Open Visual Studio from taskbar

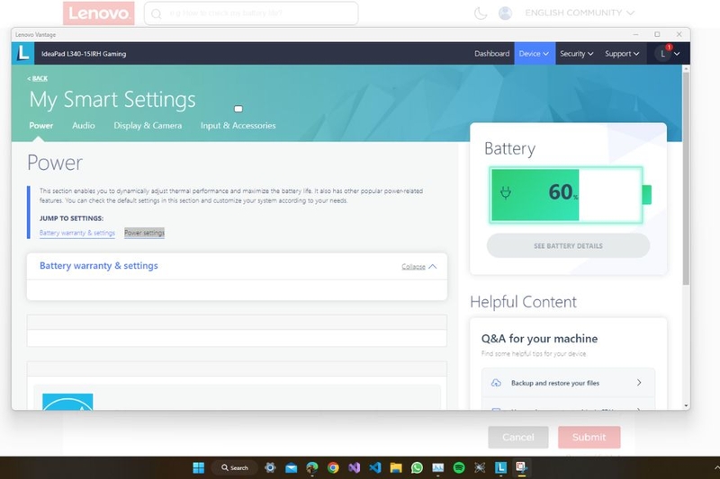click(x=354, y=467)
